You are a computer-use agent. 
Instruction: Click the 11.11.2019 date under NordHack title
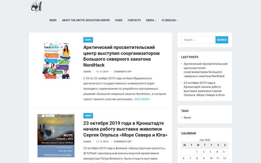coord(102,72)
